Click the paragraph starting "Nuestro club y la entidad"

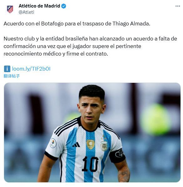point(90,46)
